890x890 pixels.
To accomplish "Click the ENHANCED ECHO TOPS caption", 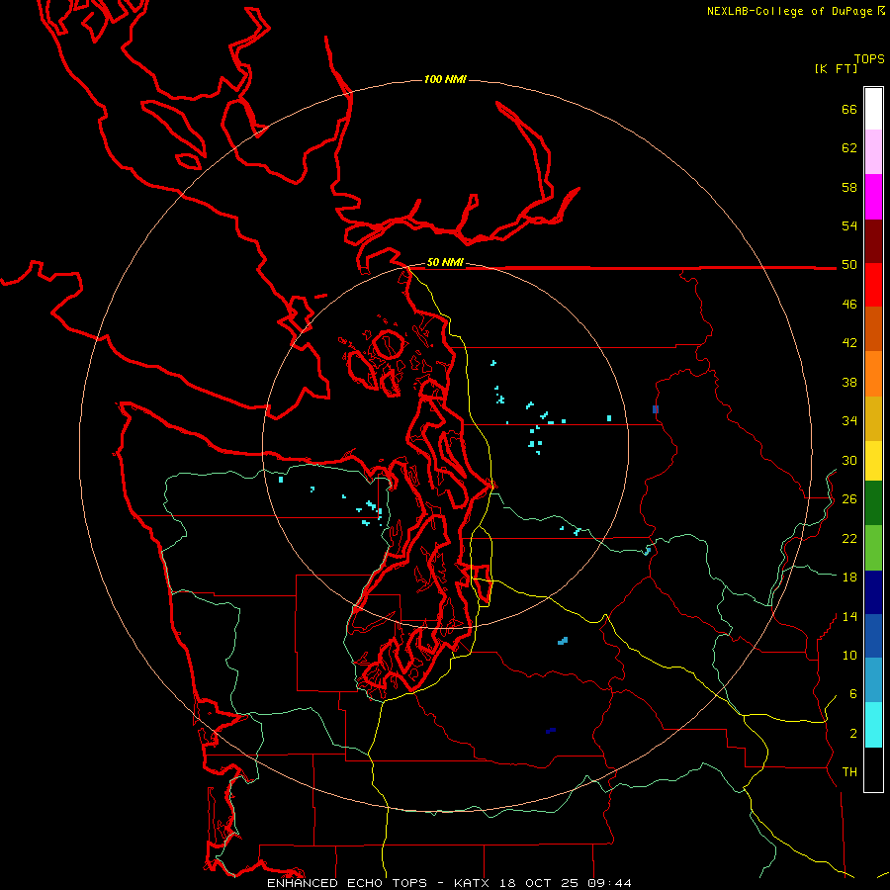I will [347, 883].
